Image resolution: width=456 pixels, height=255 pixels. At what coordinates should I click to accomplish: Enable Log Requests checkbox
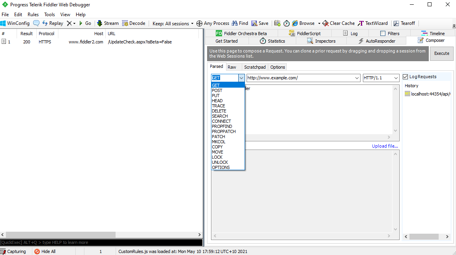(x=406, y=77)
